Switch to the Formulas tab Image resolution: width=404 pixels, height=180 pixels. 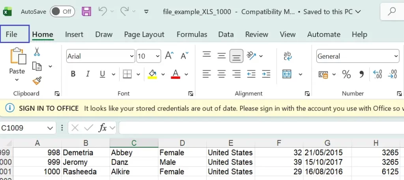192,34
